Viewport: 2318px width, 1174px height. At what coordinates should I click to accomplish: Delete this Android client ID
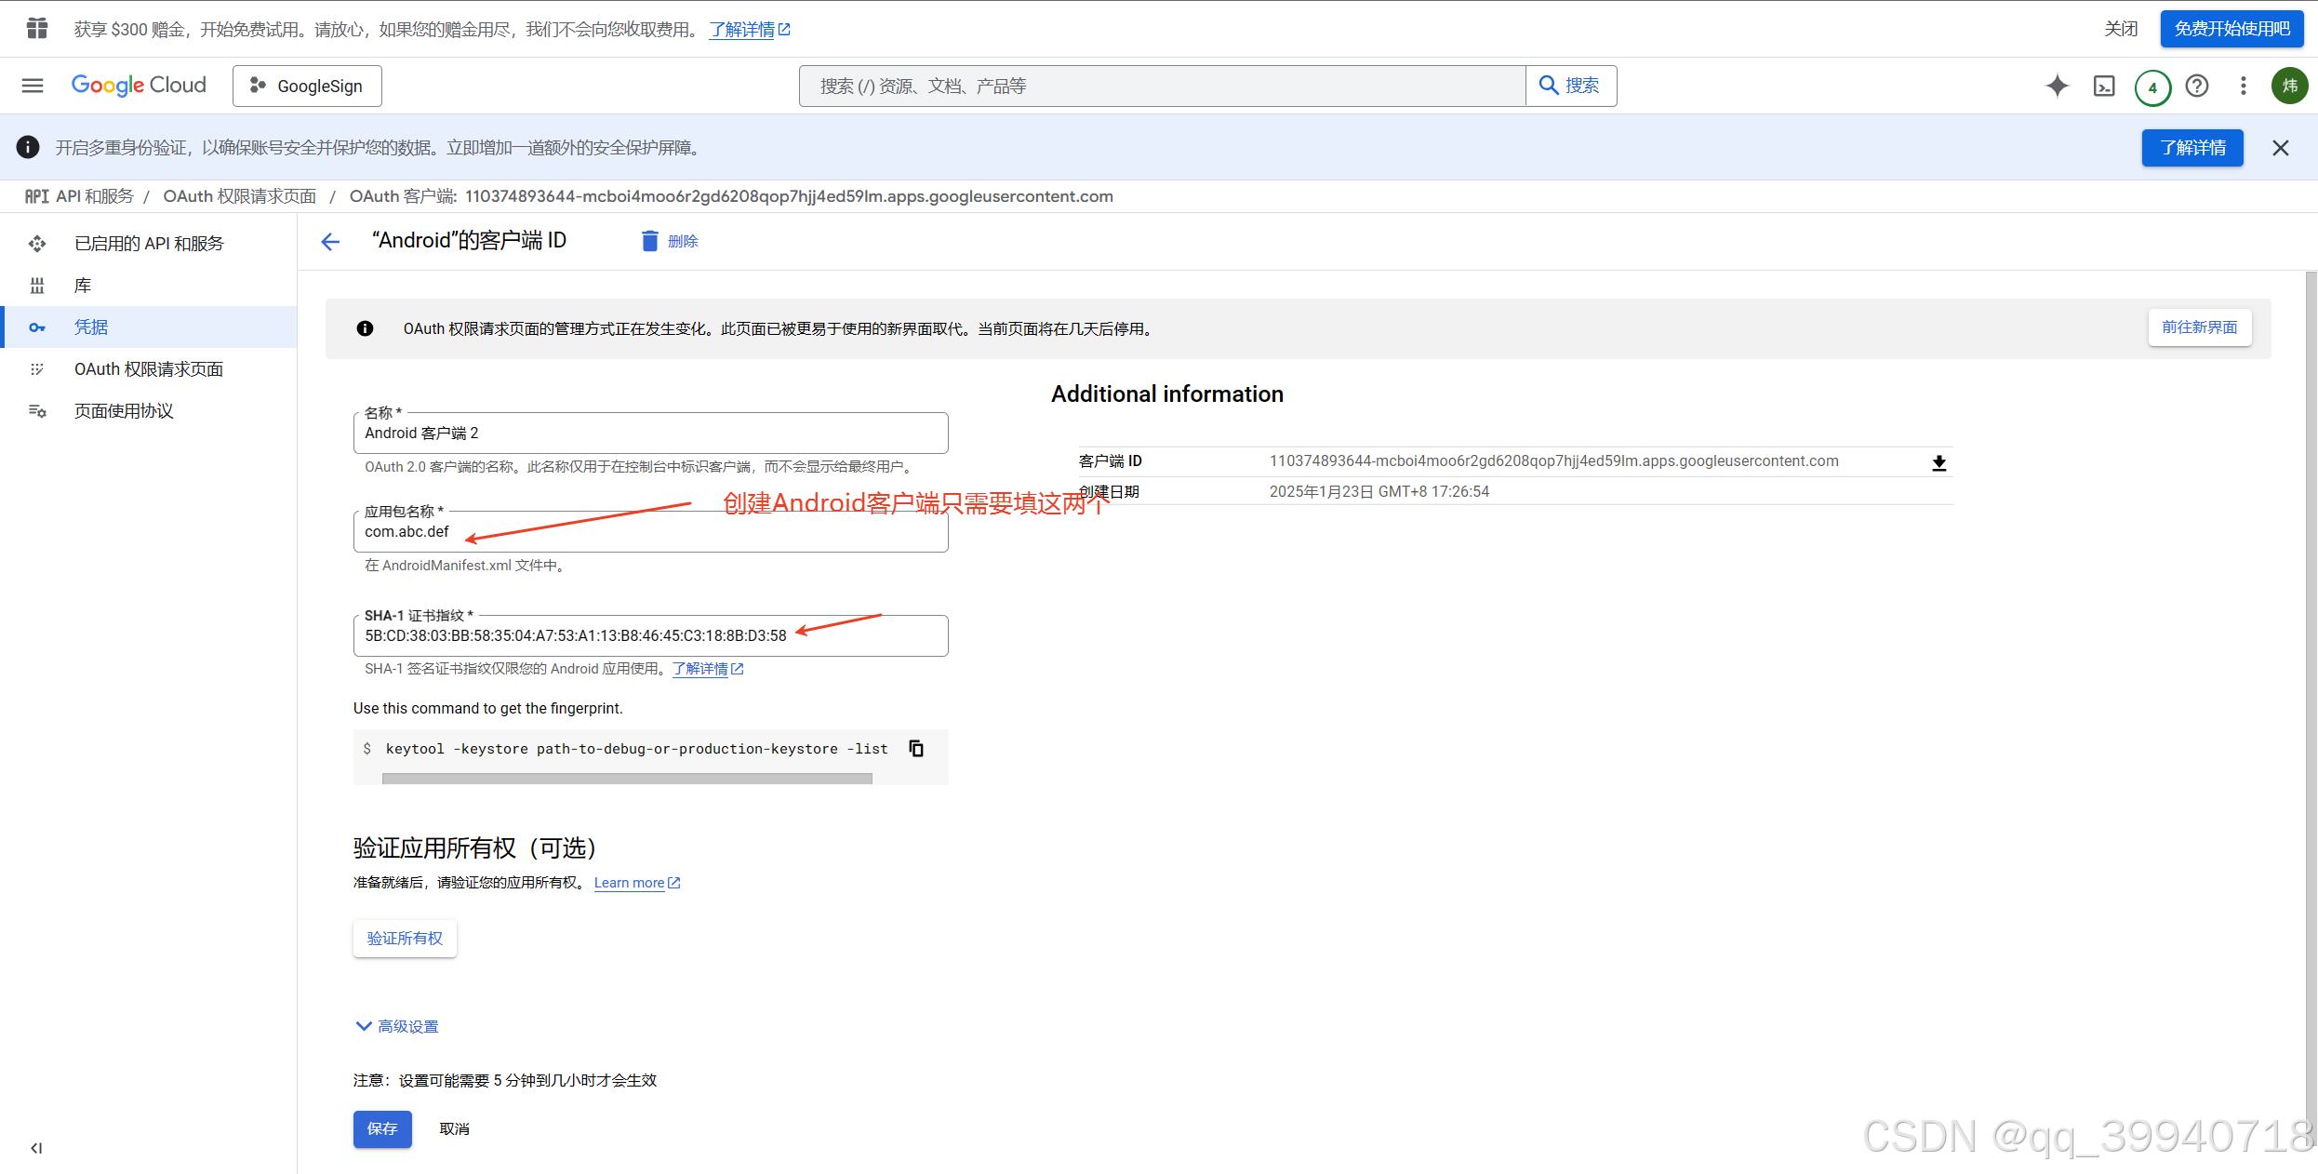(x=670, y=241)
